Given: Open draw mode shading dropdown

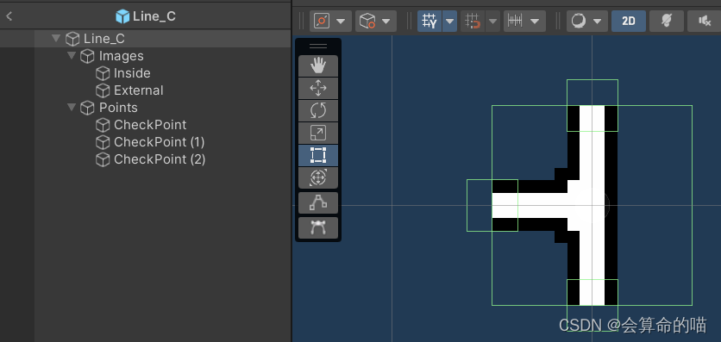Looking at the screenshot, I should (587, 22).
